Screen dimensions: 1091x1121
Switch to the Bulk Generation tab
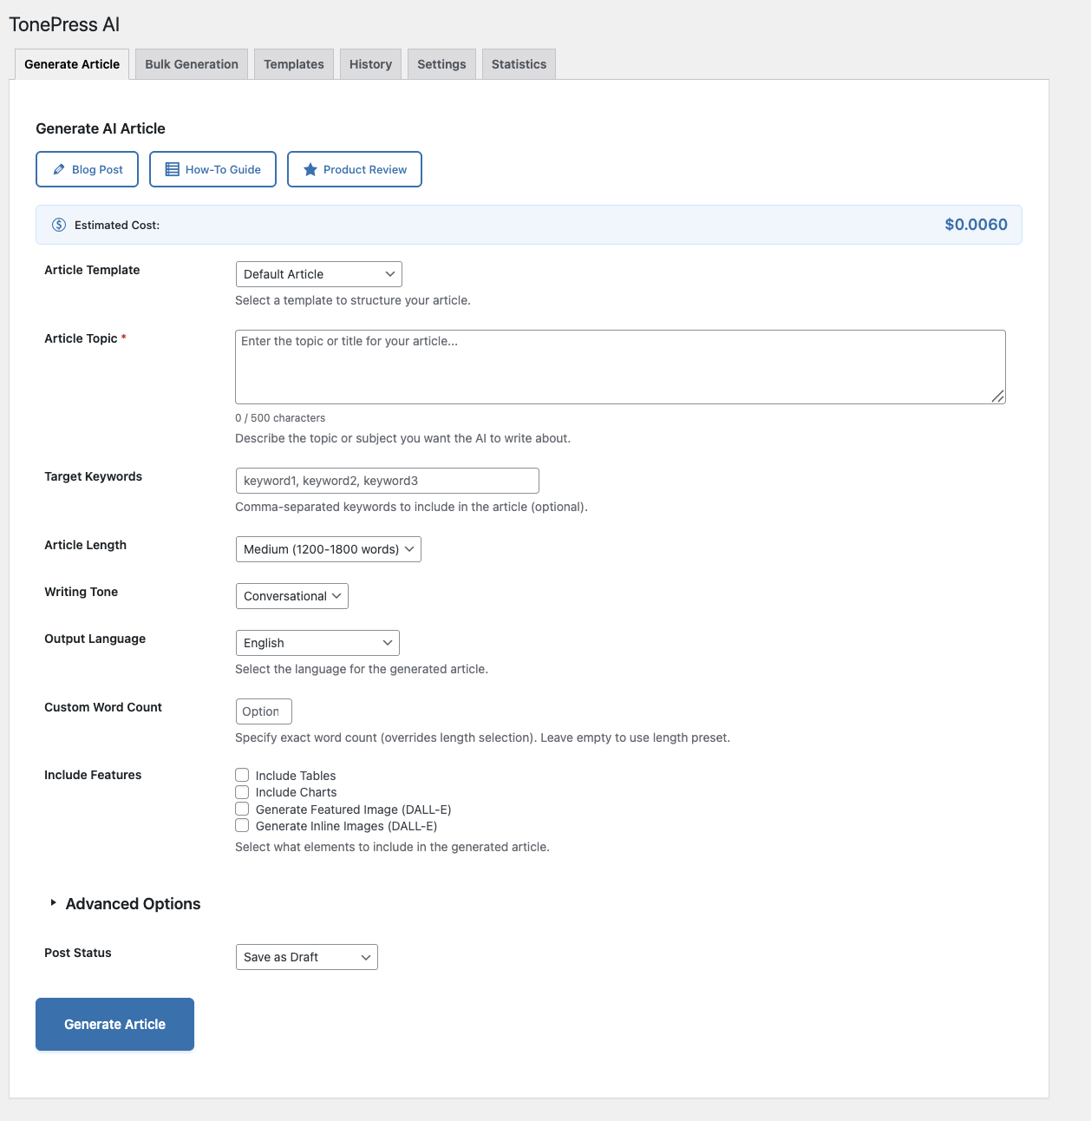point(192,64)
